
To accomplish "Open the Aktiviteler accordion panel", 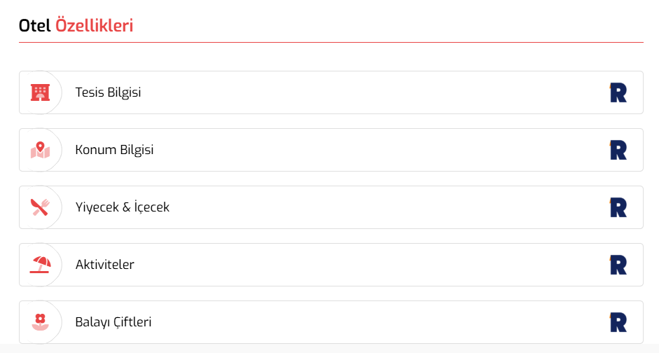I will click(331, 265).
